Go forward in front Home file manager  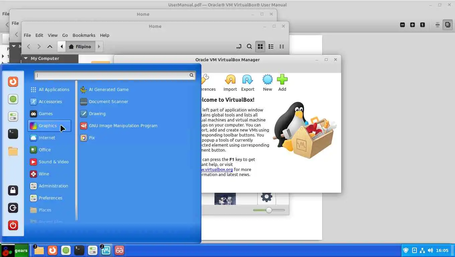39,47
